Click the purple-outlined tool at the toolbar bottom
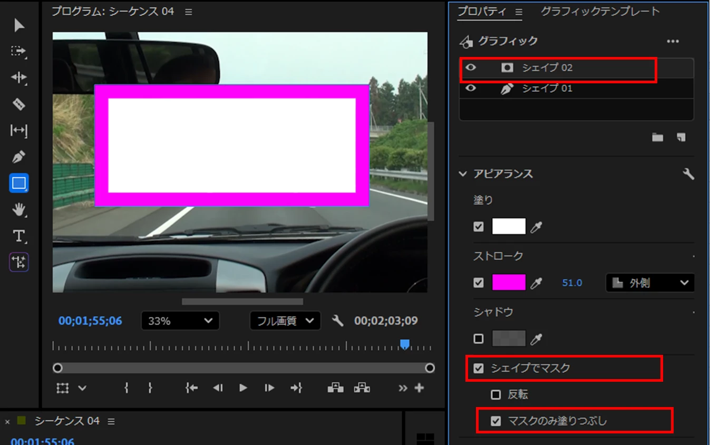Screen dimensions: 710x445 pyautogui.click(x=19, y=262)
